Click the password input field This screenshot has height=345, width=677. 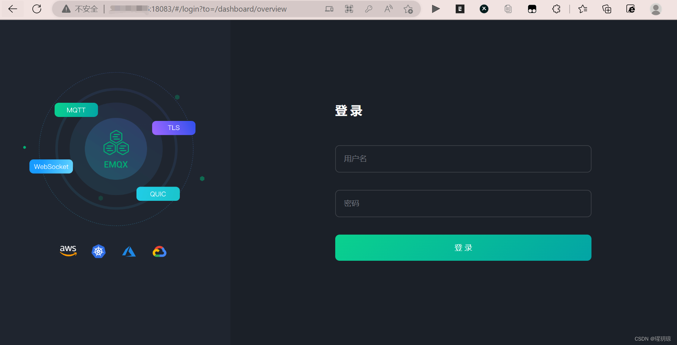point(463,204)
